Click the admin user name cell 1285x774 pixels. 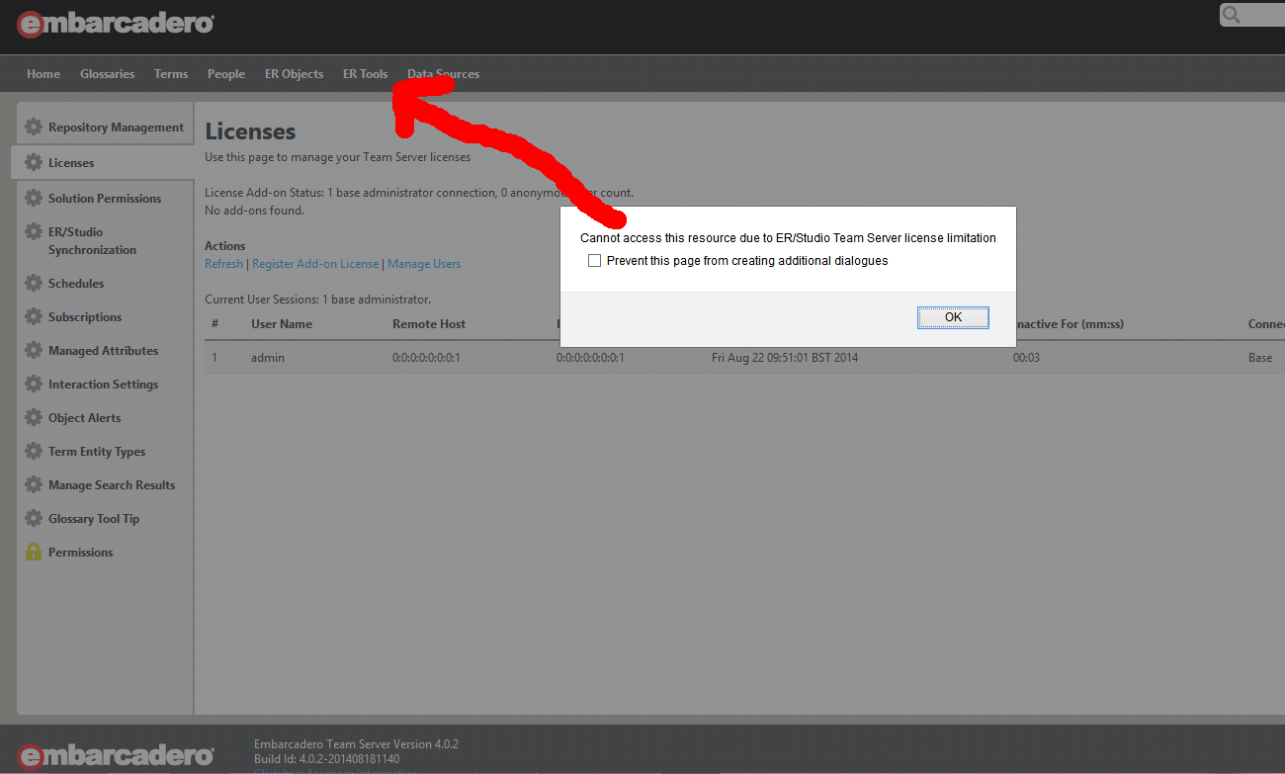coord(268,357)
